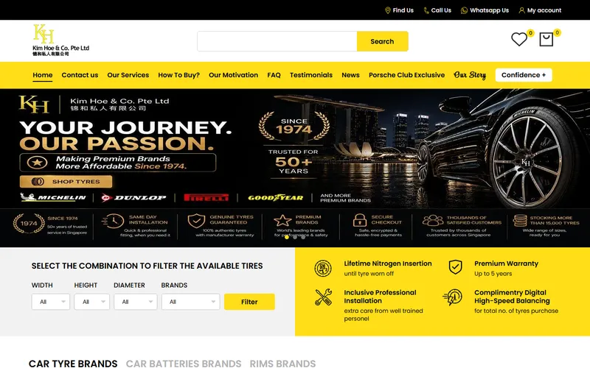The image size is (590, 368).
Task: Click the stacked tyres stocking icon
Action: [520, 220]
